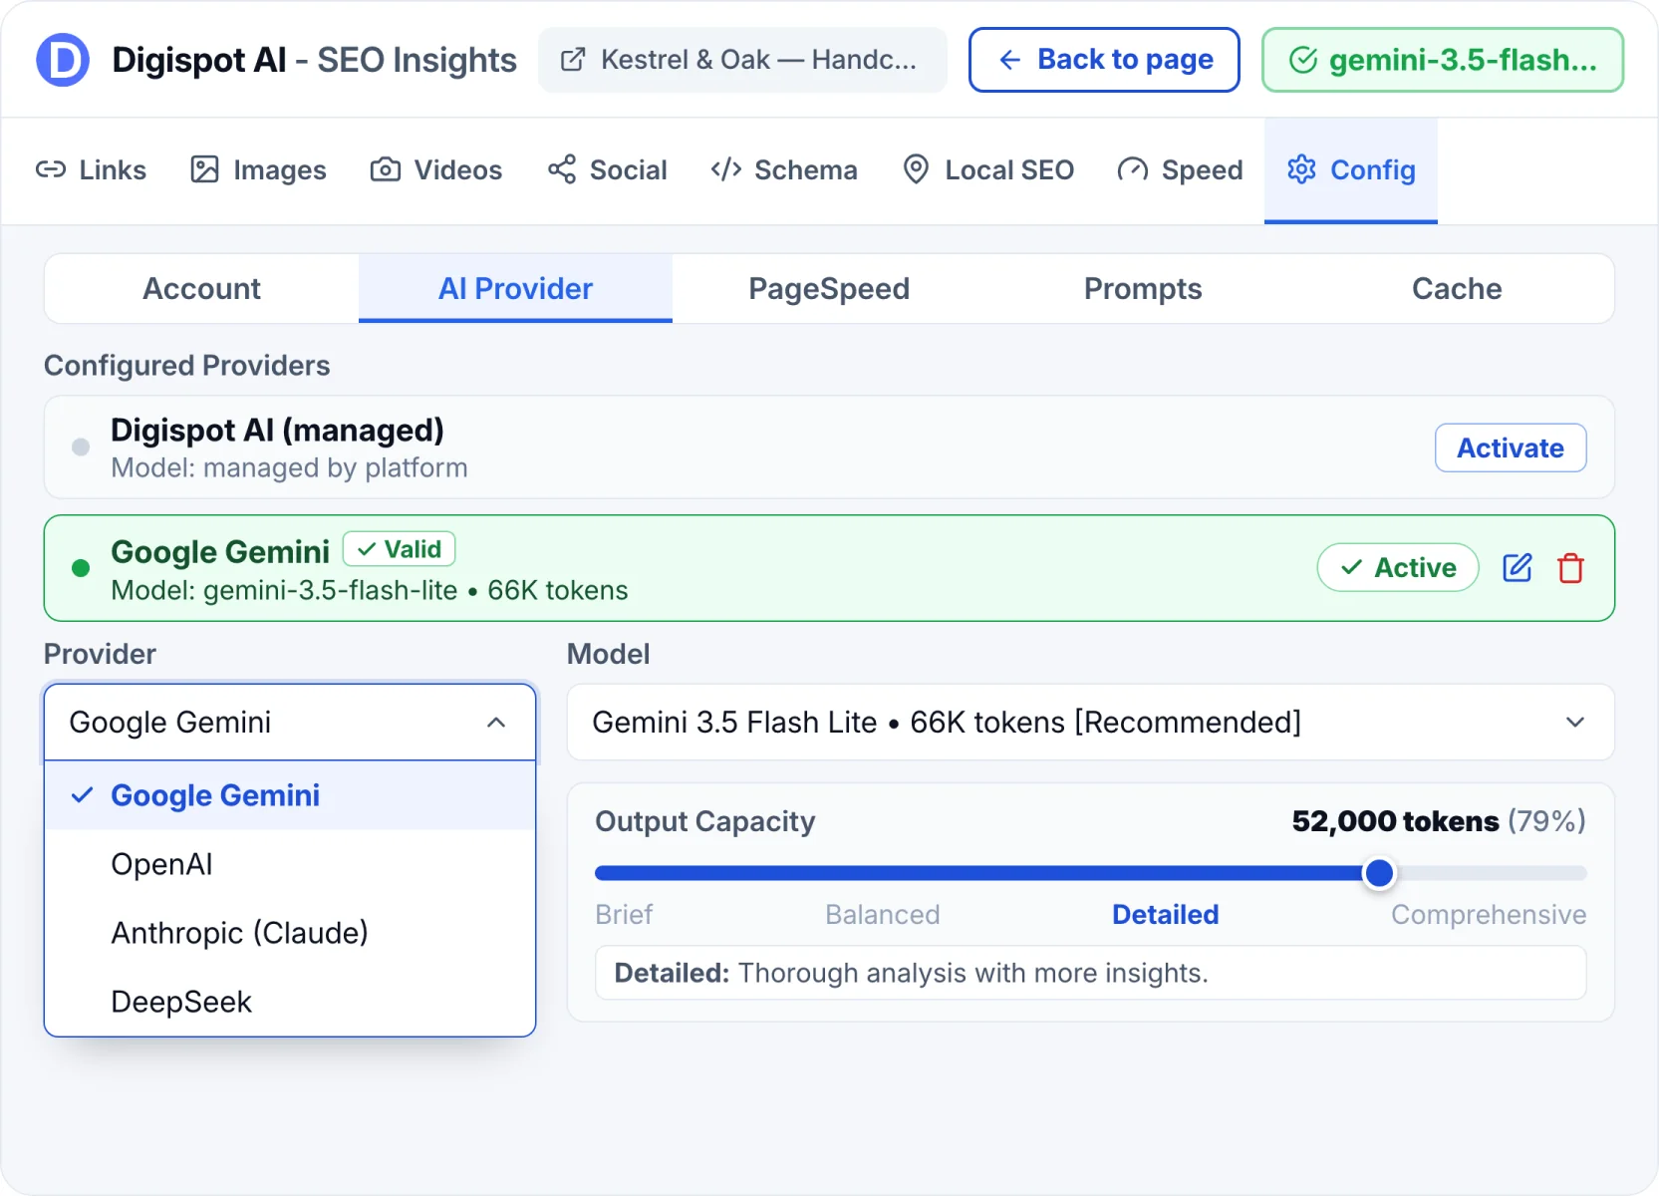This screenshot has height=1196, width=1659.
Task: Switch to the Schema tab
Action: pyautogui.click(x=784, y=170)
